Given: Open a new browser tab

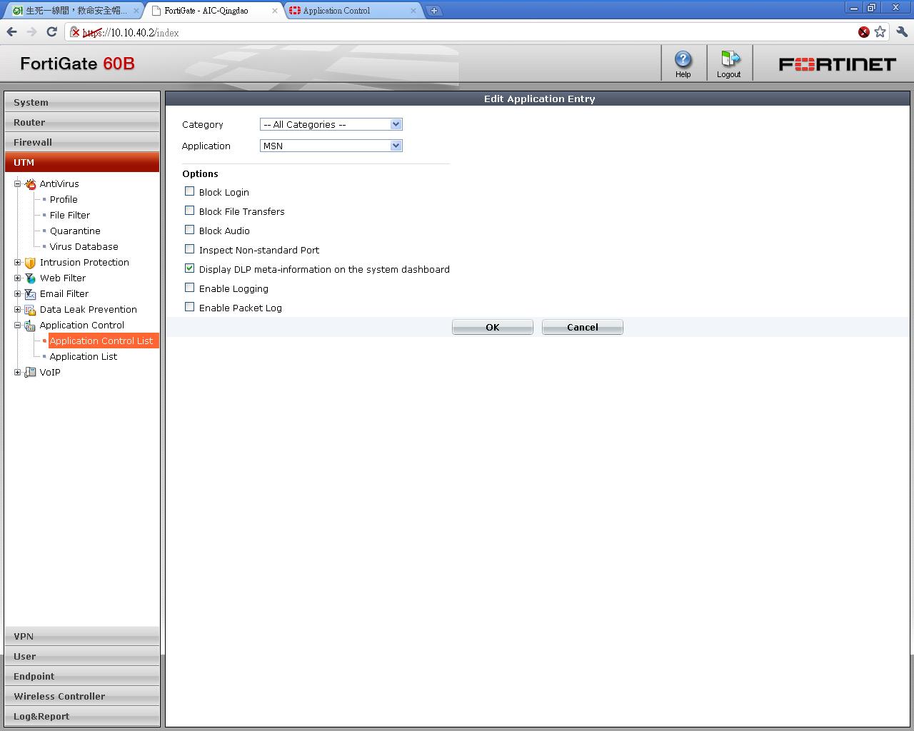Looking at the screenshot, I should (433, 10).
